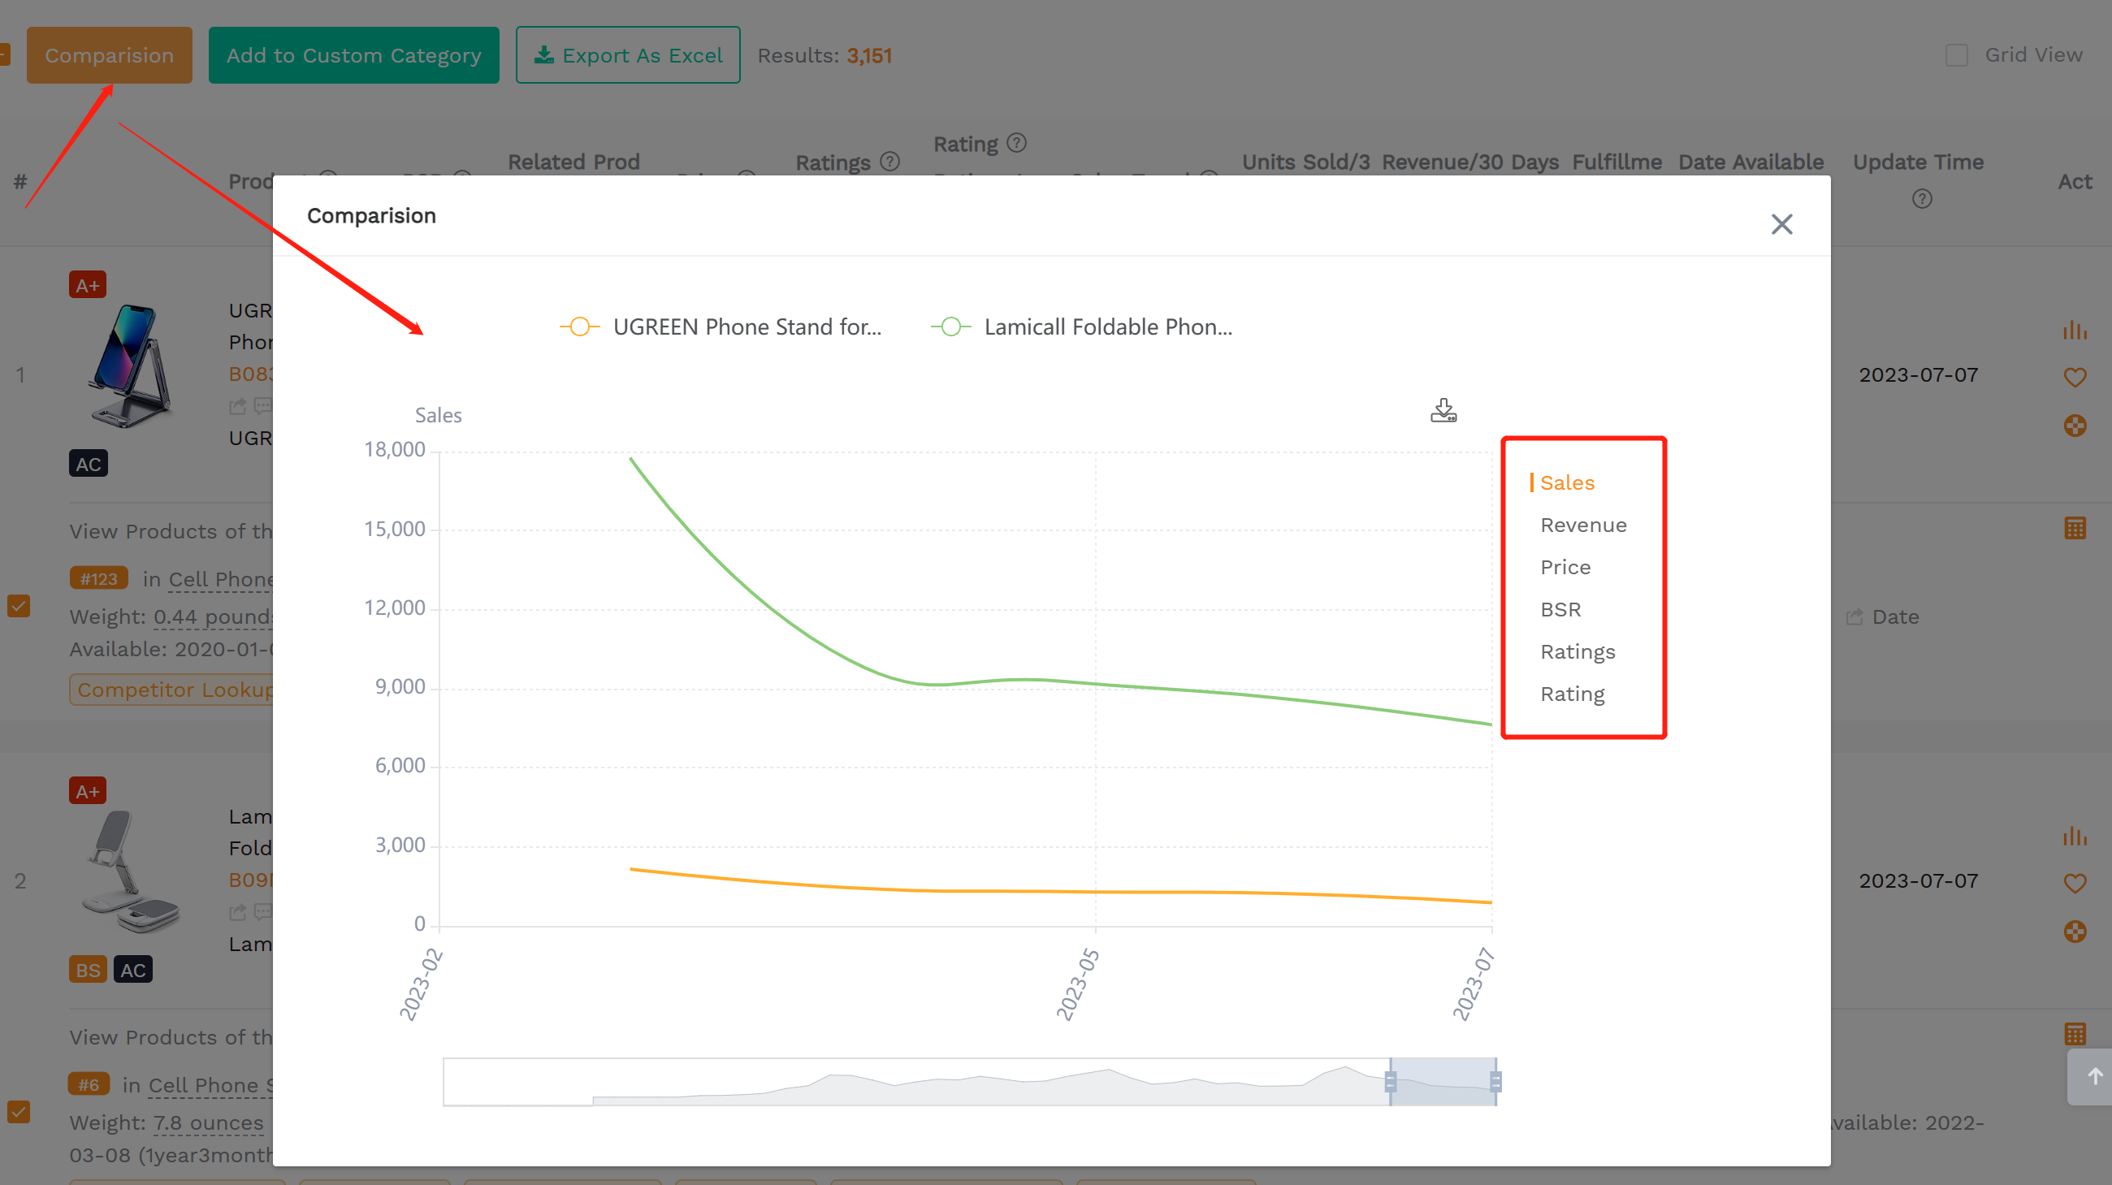
Task: Click Export As Excel button
Action: pos(627,55)
